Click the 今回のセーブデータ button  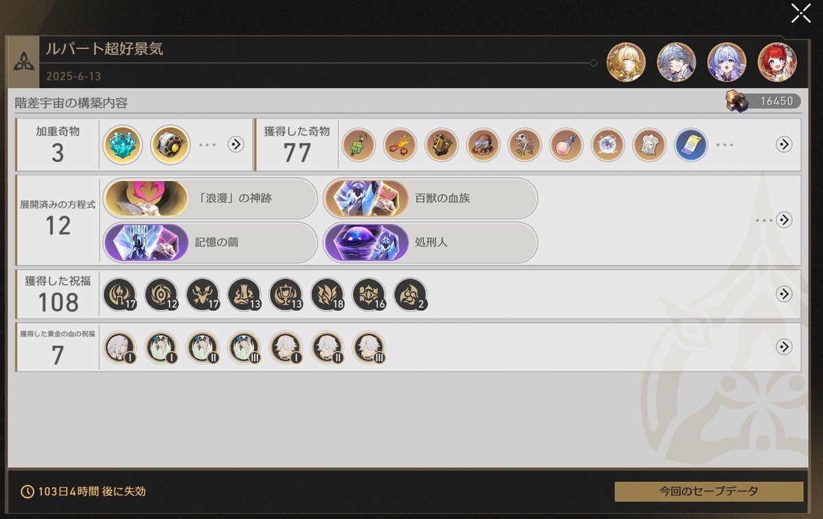[x=709, y=492]
